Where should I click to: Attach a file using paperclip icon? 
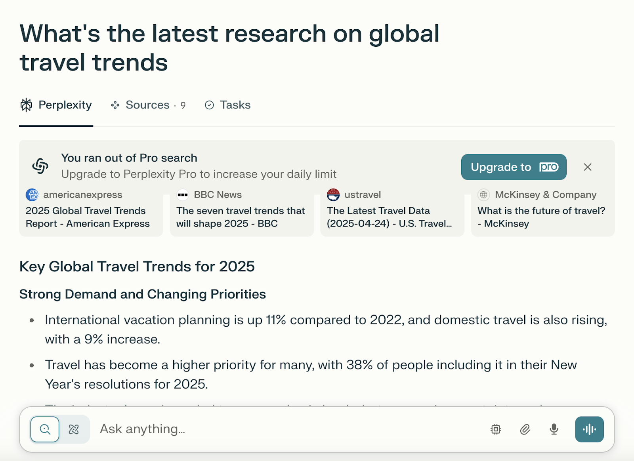click(525, 429)
